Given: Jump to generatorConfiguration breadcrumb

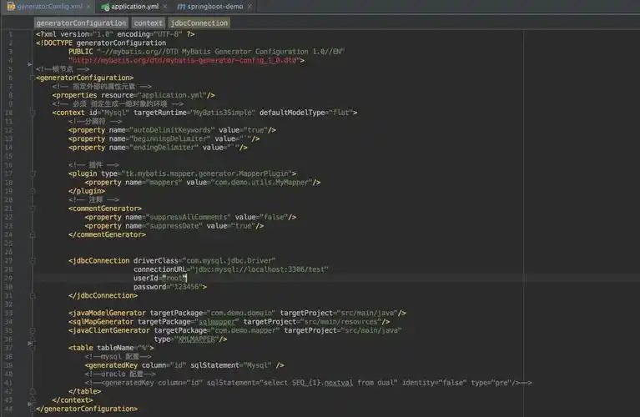Looking at the screenshot, I should 81,23.
